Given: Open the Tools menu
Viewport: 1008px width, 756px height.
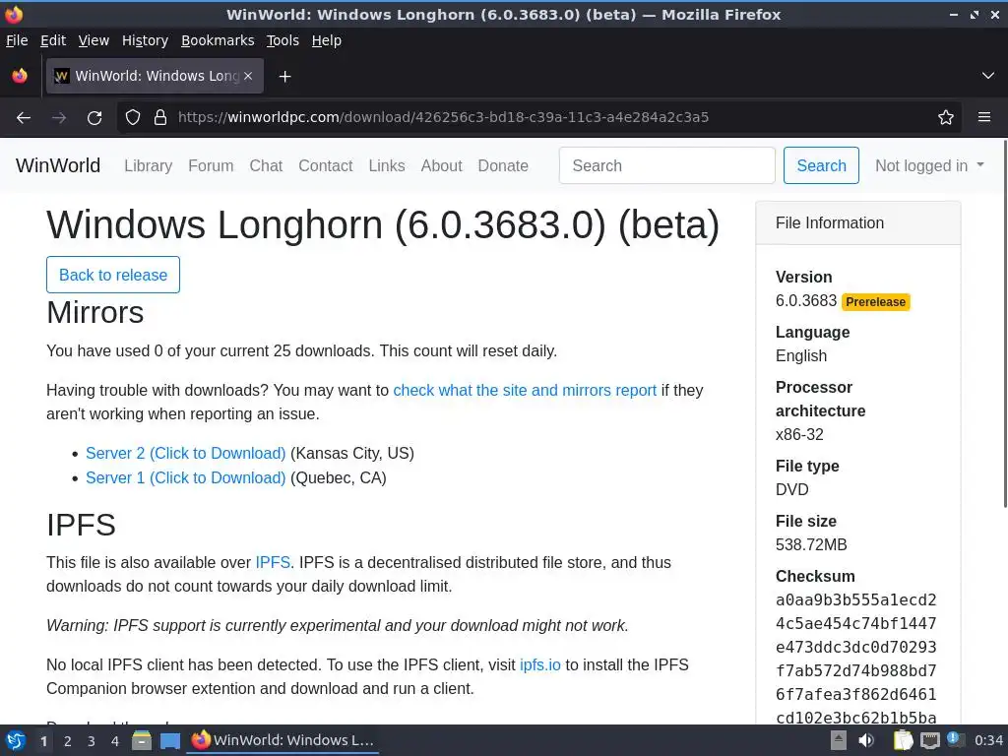Looking at the screenshot, I should tap(283, 40).
